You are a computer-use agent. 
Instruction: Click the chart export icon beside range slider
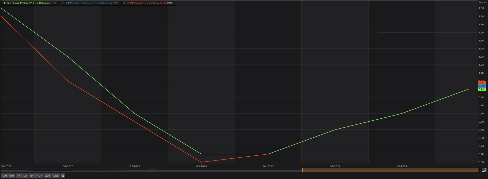(484, 170)
